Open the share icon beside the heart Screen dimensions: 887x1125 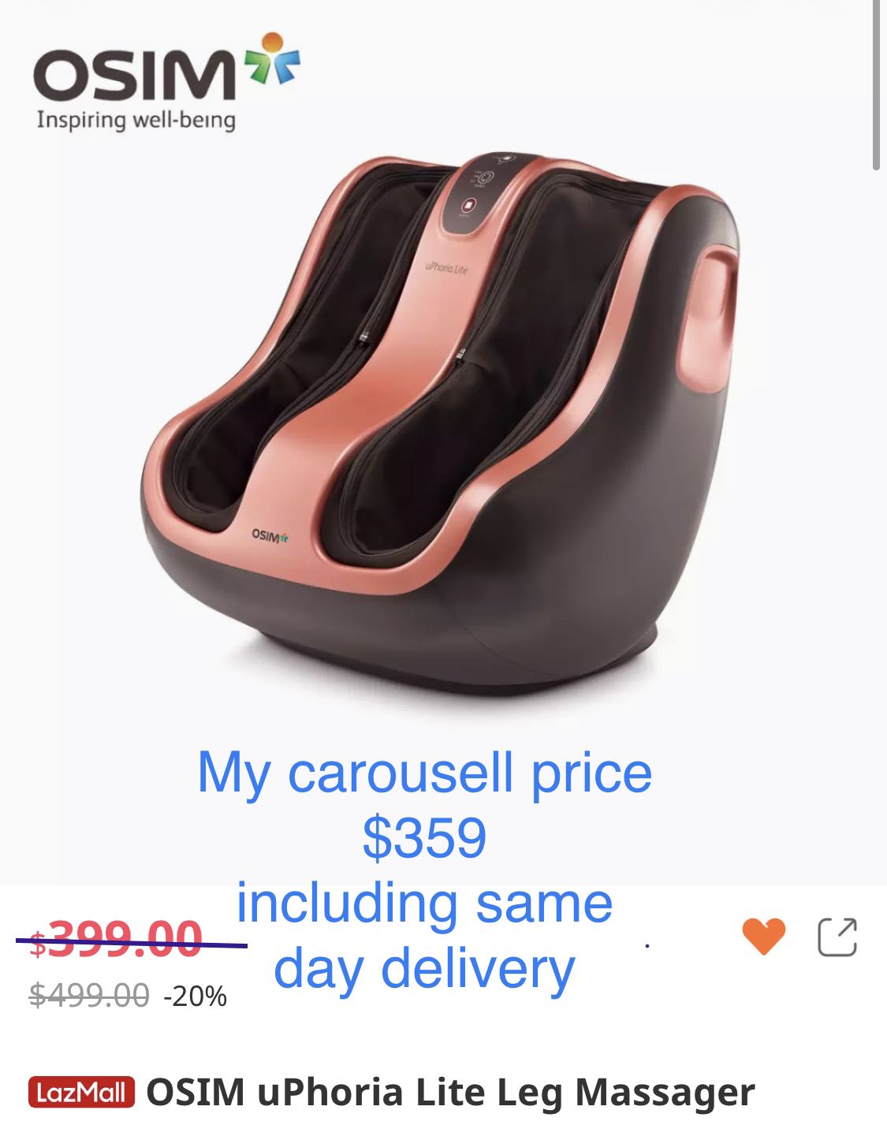[x=837, y=937]
